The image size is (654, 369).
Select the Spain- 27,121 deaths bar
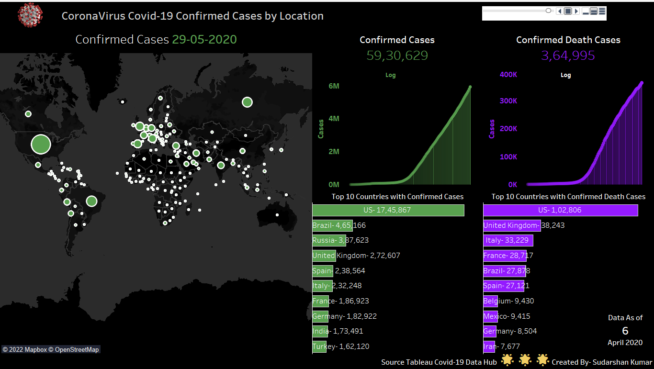click(504, 286)
